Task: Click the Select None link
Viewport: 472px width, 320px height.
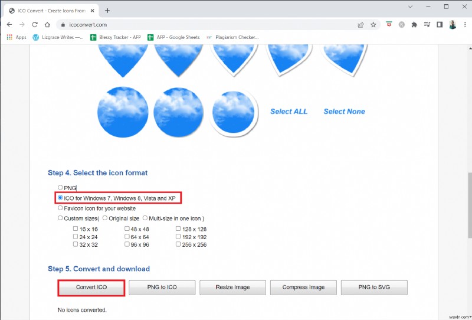Action: tap(345, 112)
